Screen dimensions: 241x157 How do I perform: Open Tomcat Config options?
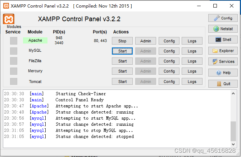169,82
